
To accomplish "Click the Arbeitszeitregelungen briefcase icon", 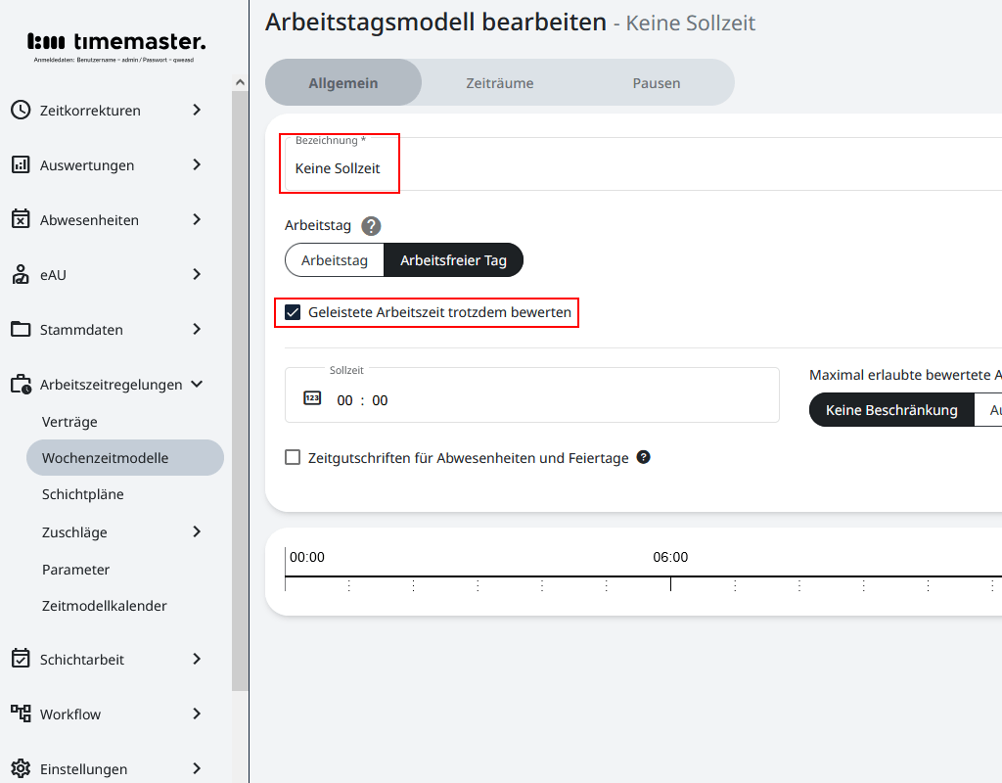I will point(22,384).
